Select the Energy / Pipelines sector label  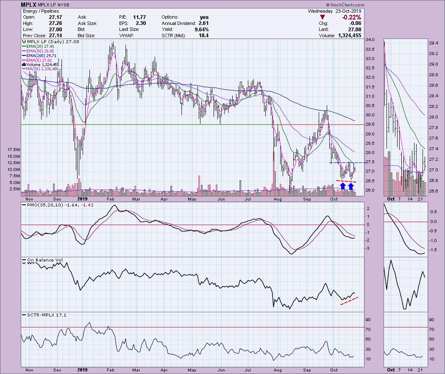click(x=41, y=11)
